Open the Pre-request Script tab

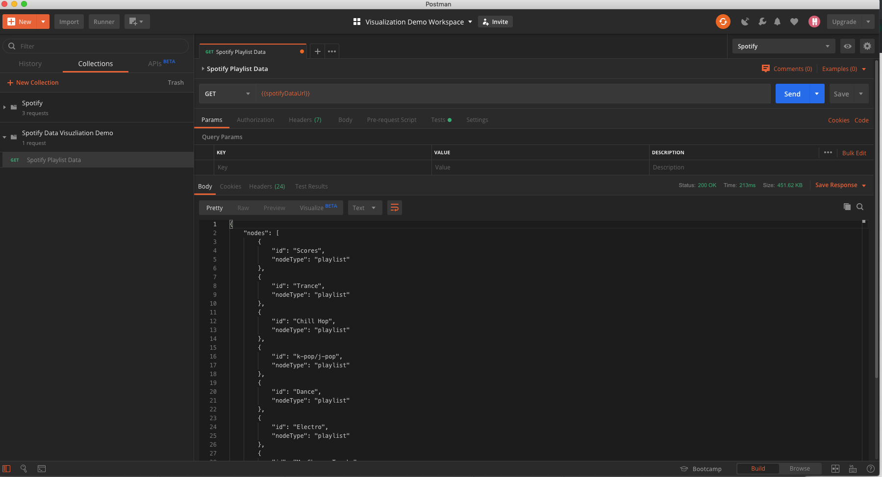pyautogui.click(x=391, y=119)
